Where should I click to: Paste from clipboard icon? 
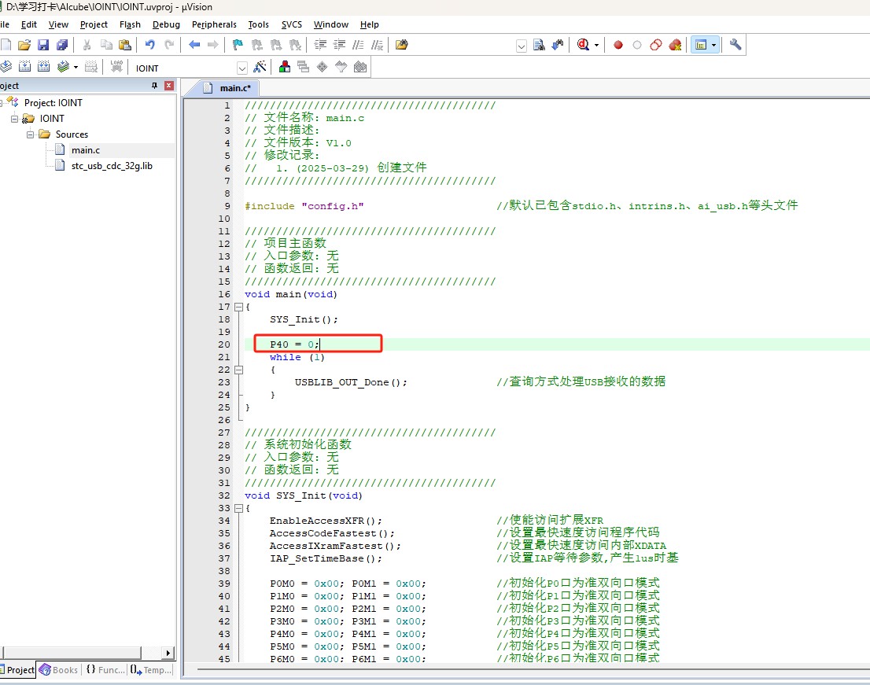[125, 45]
